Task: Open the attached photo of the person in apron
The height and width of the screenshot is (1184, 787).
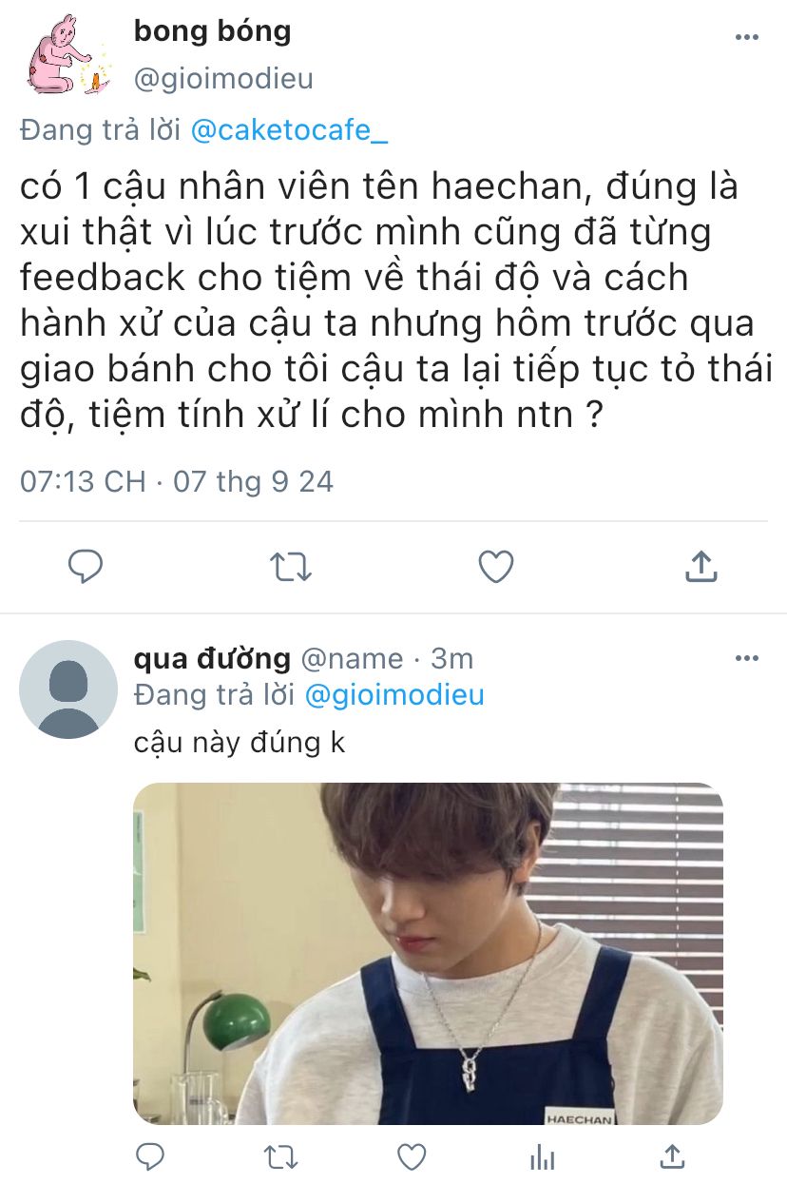Action: pos(428,954)
